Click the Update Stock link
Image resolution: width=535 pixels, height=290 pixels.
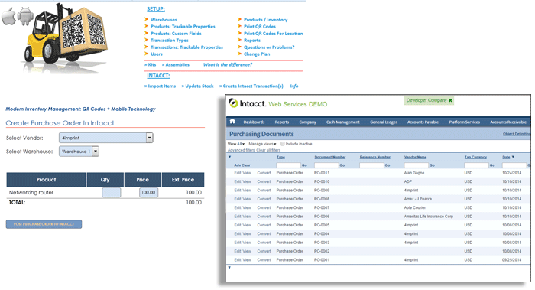[x=197, y=86]
